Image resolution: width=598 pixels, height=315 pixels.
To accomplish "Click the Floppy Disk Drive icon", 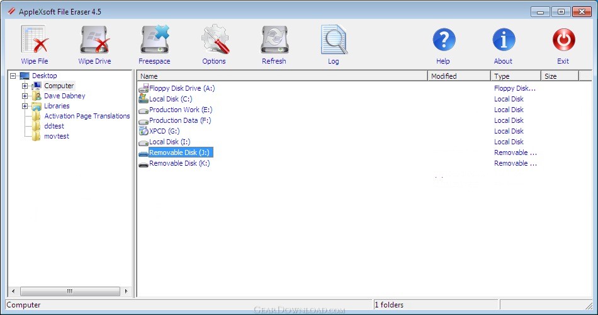I will [144, 88].
